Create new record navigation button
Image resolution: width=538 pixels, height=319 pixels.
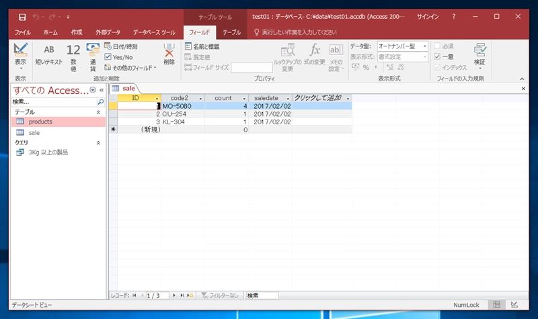[x=190, y=295]
